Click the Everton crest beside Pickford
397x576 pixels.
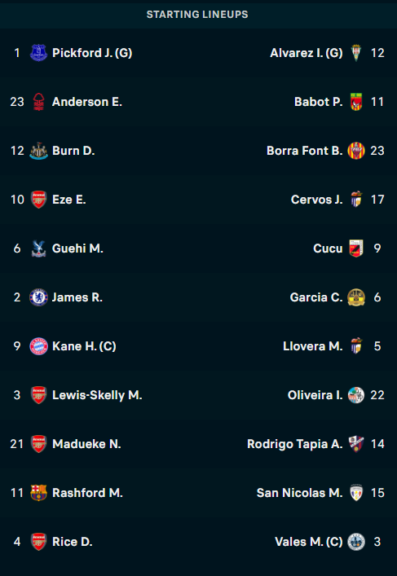point(38,53)
